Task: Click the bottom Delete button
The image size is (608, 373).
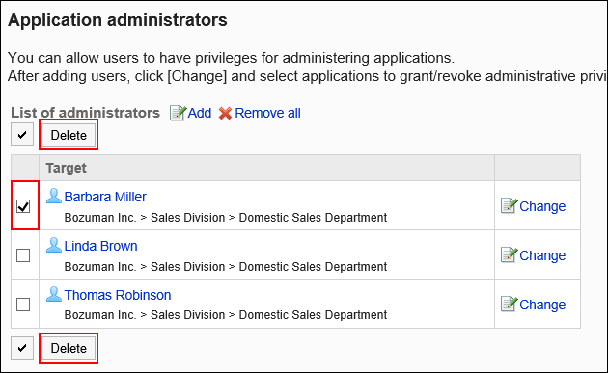Action: [x=69, y=348]
